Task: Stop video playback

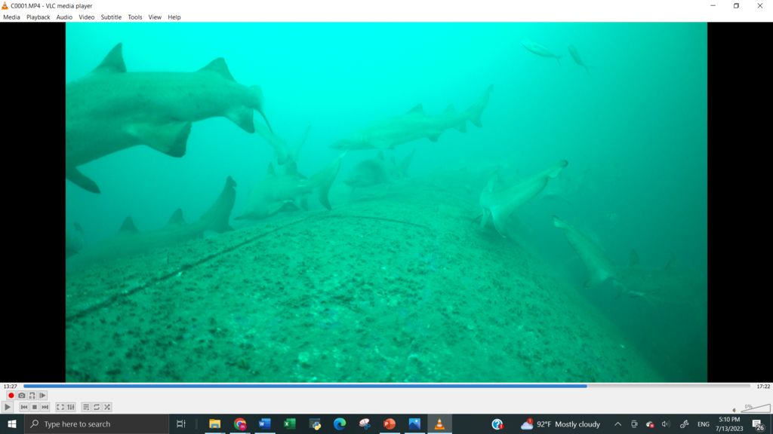Action: 34,407
